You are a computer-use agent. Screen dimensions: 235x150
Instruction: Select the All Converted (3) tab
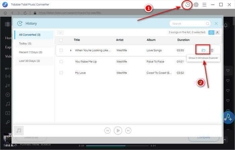coord(34,35)
